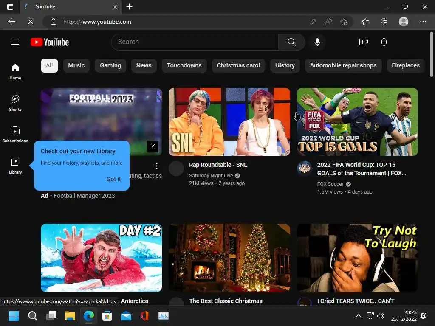Open The Best Classic Christmas video title
Viewport: 435px width, 326px height.
pyautogui.click(x=226, y=301)
